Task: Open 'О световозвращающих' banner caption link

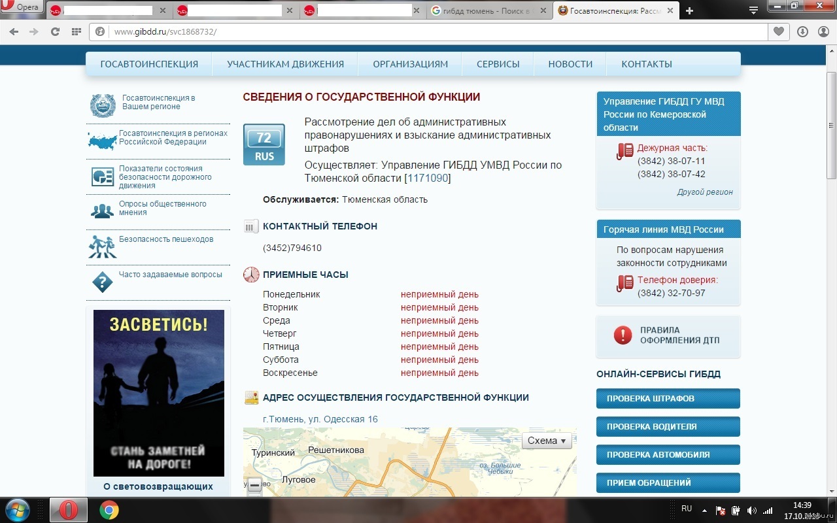Action: click(158, 486)
